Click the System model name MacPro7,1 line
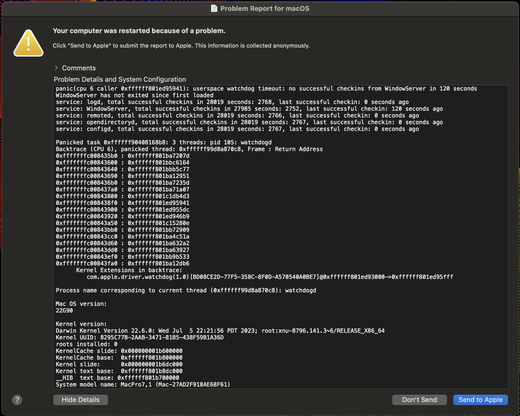 [143, 385]
